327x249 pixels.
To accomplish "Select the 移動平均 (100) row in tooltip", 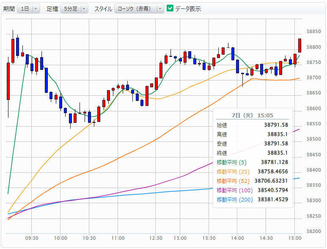I will click(252, 190).
